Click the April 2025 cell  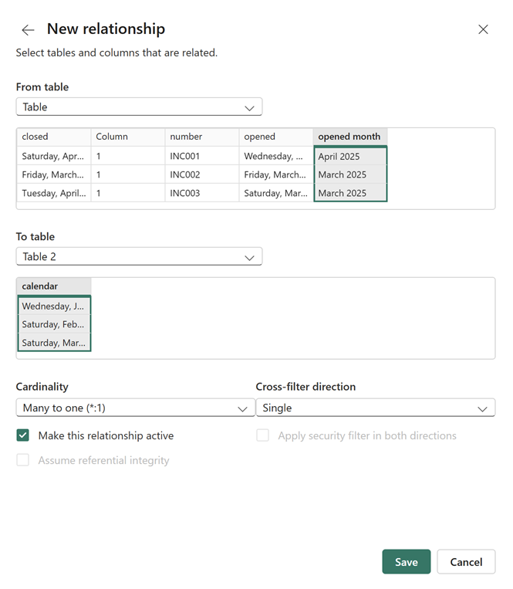click(349, 156)
